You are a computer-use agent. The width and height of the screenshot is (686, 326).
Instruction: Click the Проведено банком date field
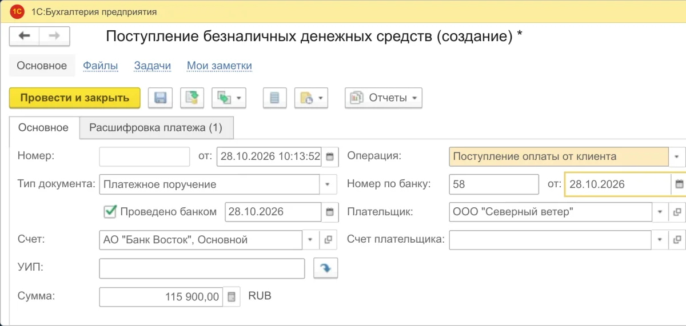273,212
